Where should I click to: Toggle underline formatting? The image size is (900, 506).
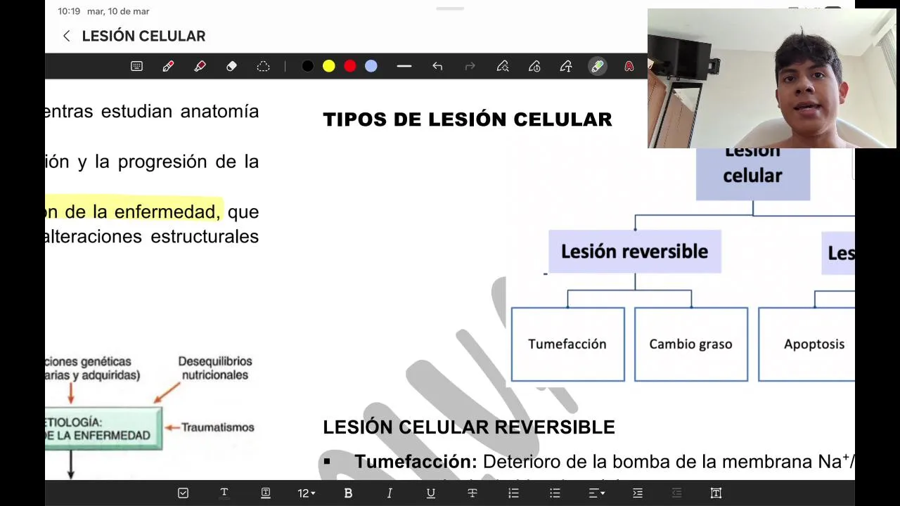click(431, 493)
